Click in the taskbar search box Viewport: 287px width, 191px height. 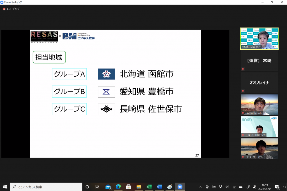(46, 187)
